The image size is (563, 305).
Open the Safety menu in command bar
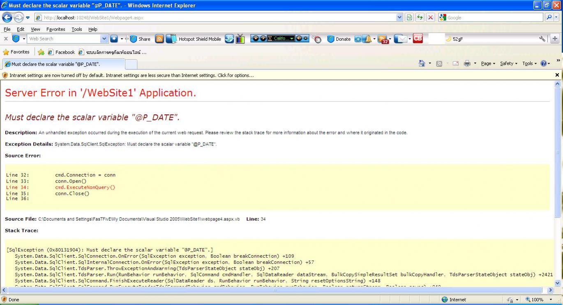(509, 64)
